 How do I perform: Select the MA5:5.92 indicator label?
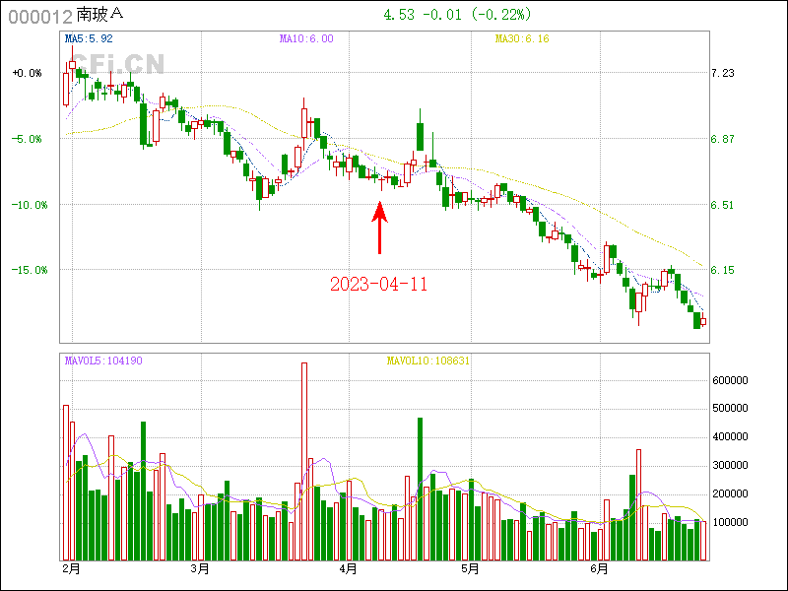point(89,39)
